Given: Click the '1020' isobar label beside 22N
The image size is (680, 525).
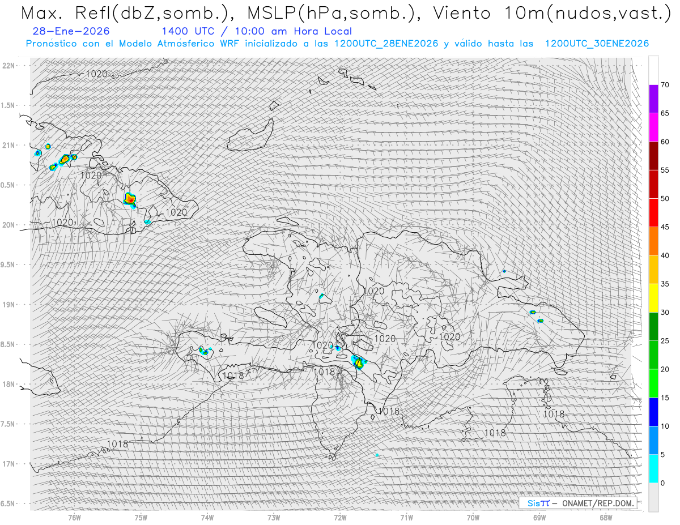Looking at the screenshot, I should pyautogui.click(x=96, y=74).
